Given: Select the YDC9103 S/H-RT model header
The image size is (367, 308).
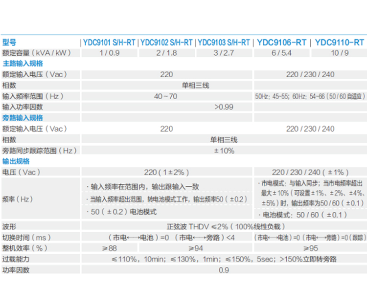Looking at the screenshot, I should pos(224,43).
